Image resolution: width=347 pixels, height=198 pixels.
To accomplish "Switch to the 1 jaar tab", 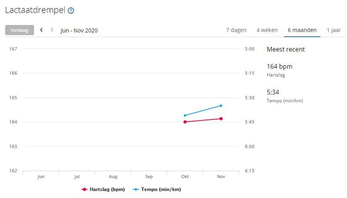I will pyautogui.click(x=334, y=30).
